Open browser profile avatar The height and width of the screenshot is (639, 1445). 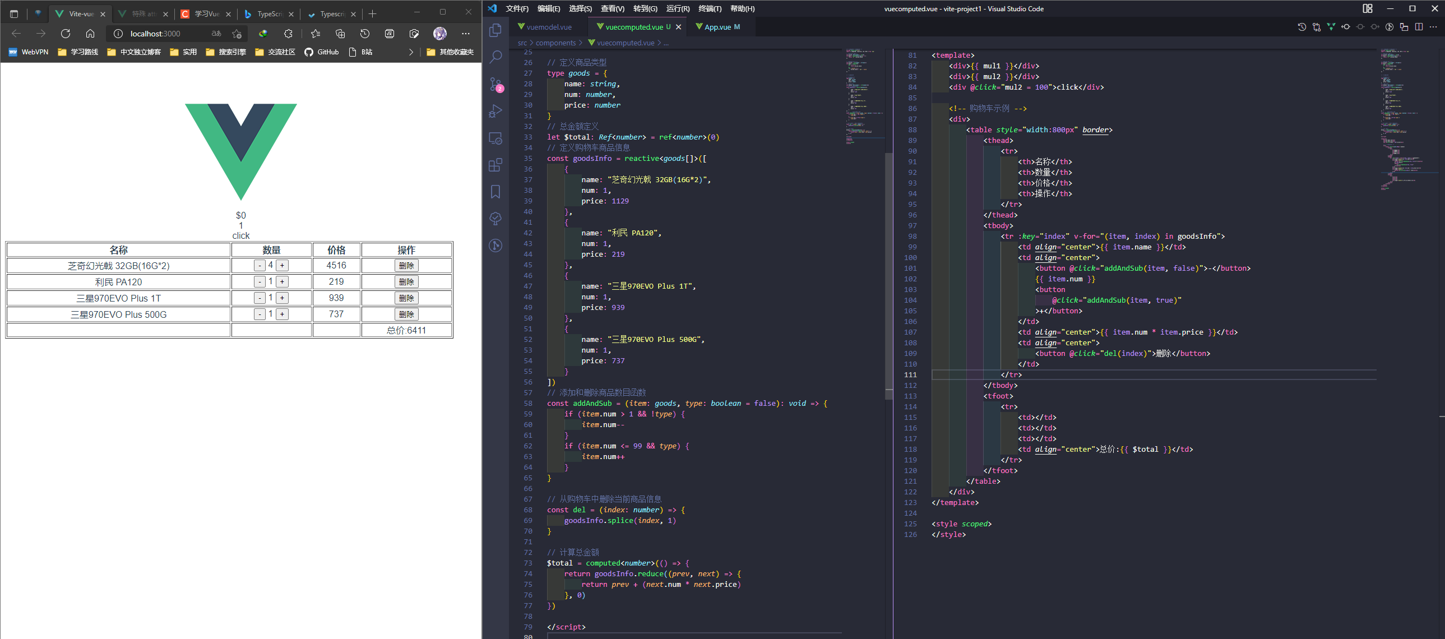tap(440, 34)
